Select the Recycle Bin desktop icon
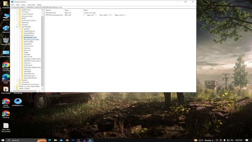The width and height of the screenshot is (252, 142). (x=6, y=41)
